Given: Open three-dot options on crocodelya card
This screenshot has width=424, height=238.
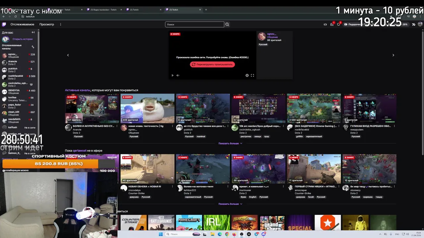Looking at the screenshot, I should [x=172, y=186].
